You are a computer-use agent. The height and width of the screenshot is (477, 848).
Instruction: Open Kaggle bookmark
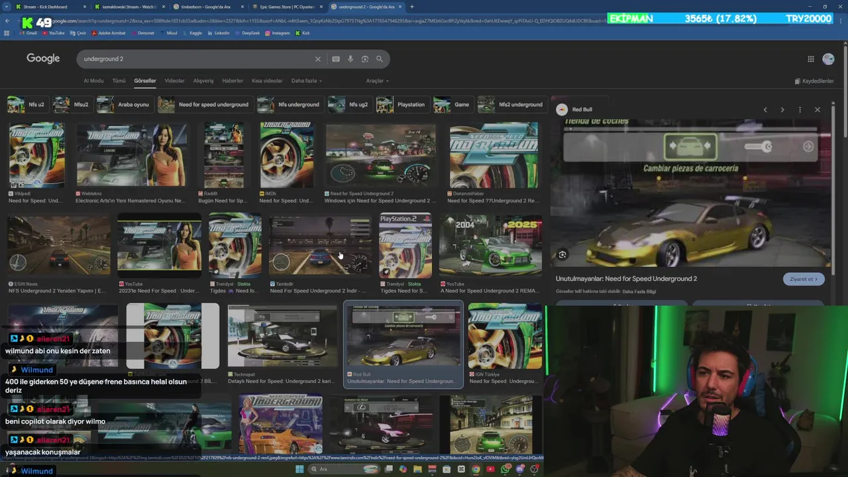click(191, 32)
